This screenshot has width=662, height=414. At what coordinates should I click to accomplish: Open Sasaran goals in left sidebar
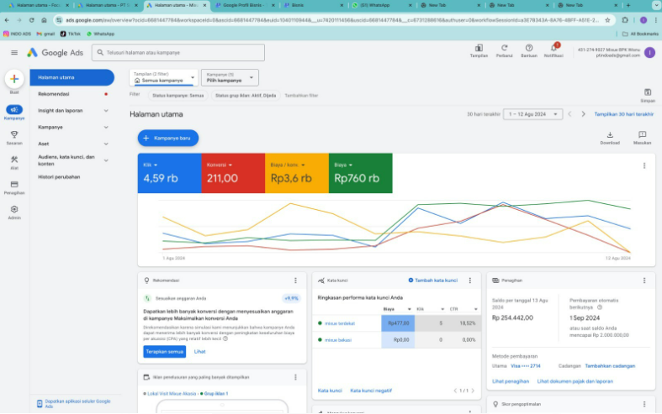[x=13, y=134]
